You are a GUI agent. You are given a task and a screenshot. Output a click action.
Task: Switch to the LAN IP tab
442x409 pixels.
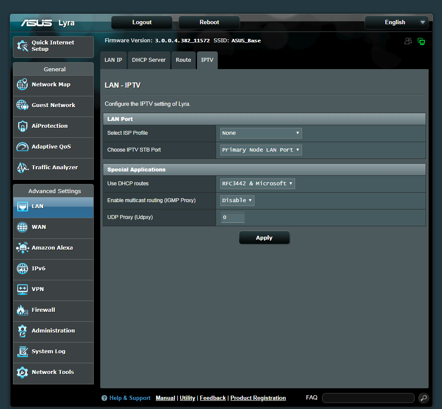[113, 60]
